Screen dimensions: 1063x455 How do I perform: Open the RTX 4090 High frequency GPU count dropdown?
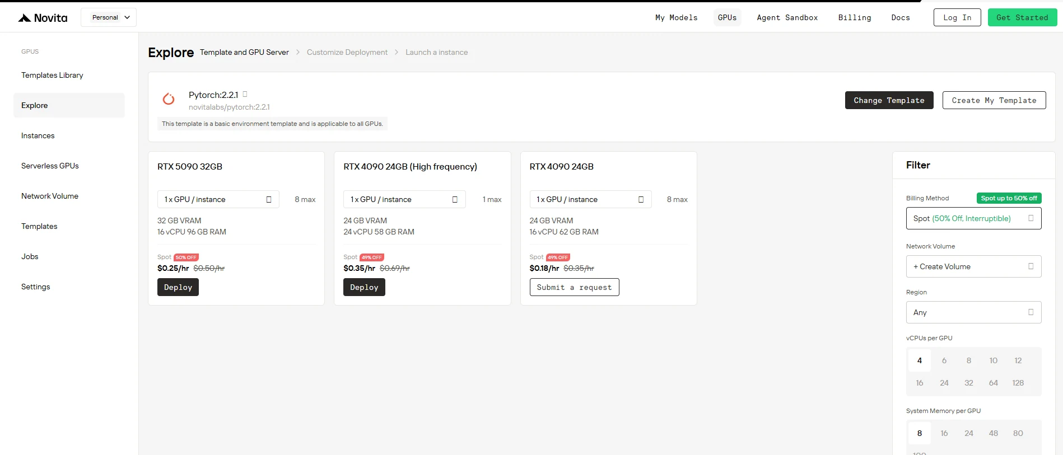404,199
